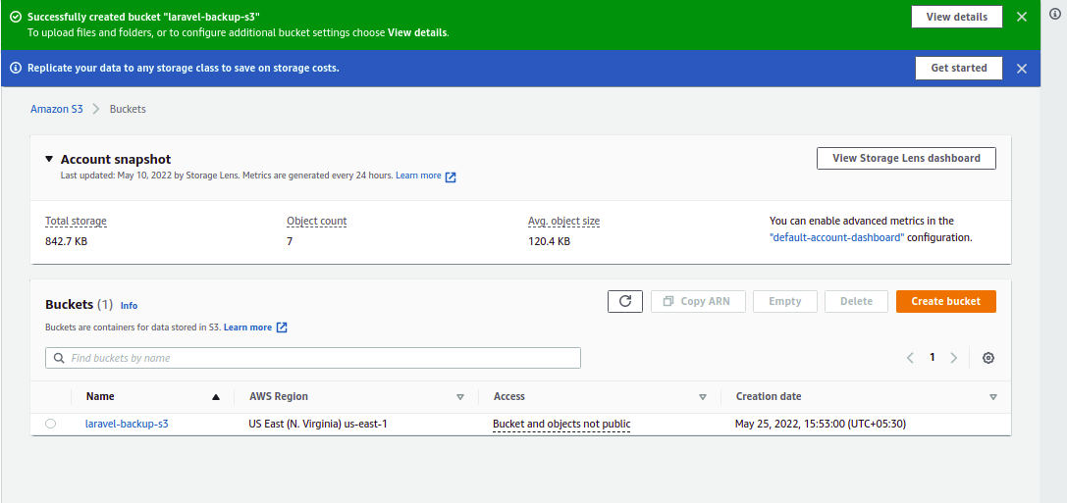Viewport: 1067px width, 503px height.
Task: Click the Empty bucket button
Action: [784, 301]
